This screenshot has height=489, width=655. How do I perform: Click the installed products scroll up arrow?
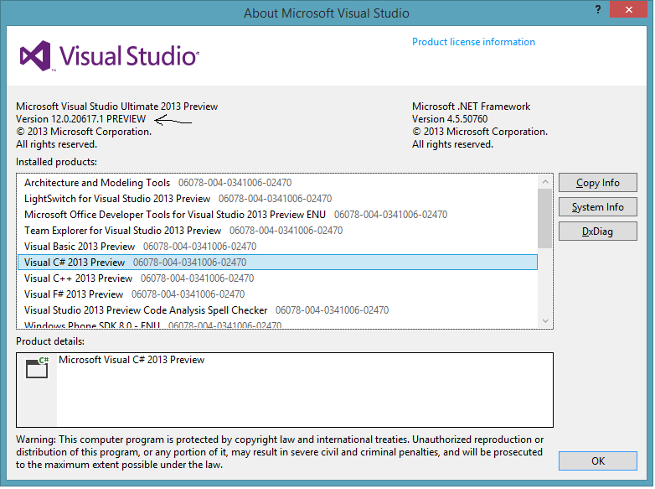click(545, 181)
